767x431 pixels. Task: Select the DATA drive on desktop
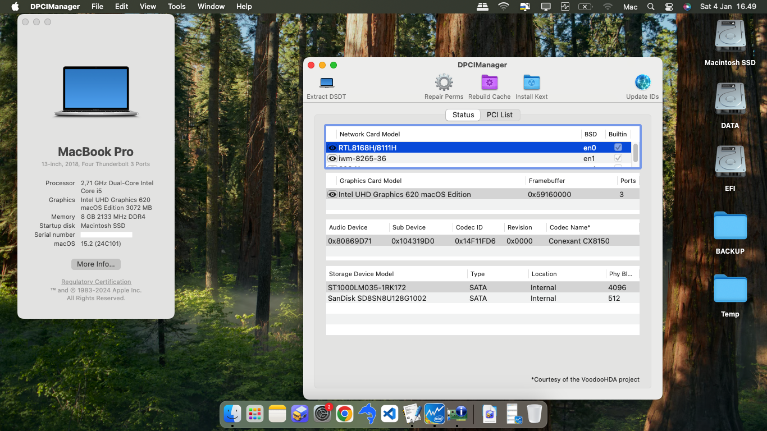click(x=730, y=106)
